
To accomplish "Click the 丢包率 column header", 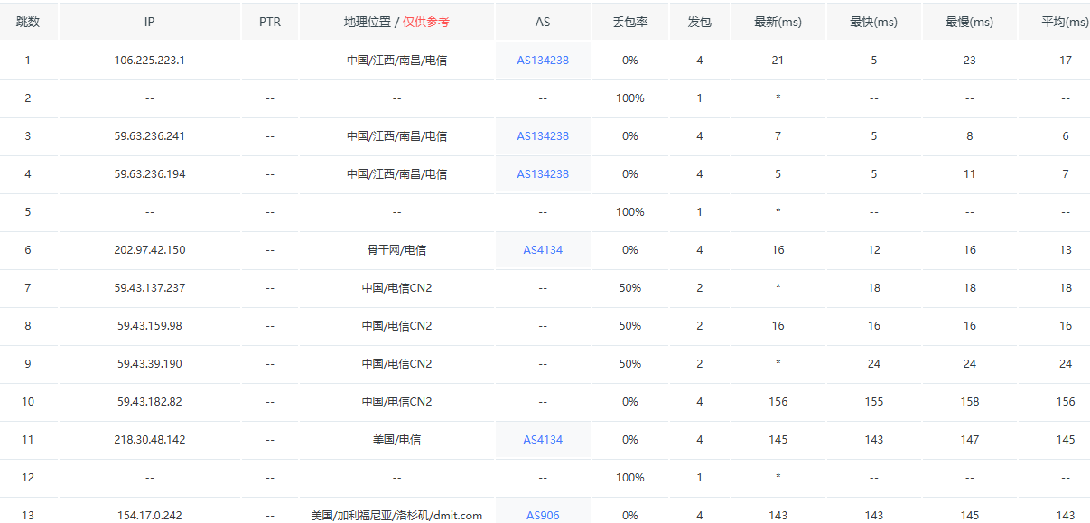I will coord(630,22).
